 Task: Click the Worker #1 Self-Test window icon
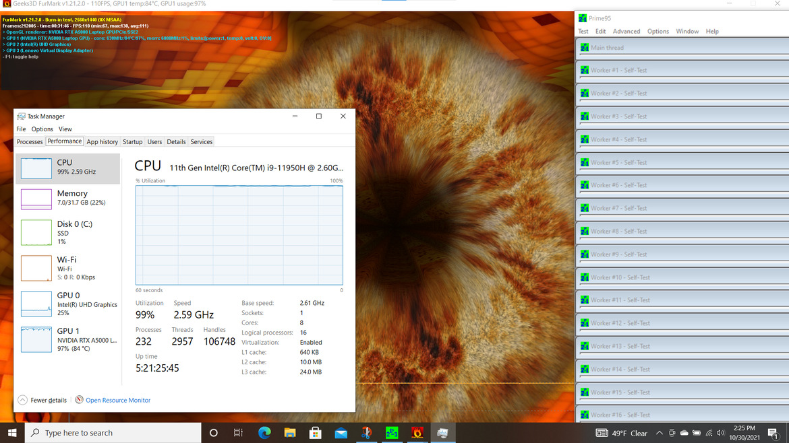[584, 70]
